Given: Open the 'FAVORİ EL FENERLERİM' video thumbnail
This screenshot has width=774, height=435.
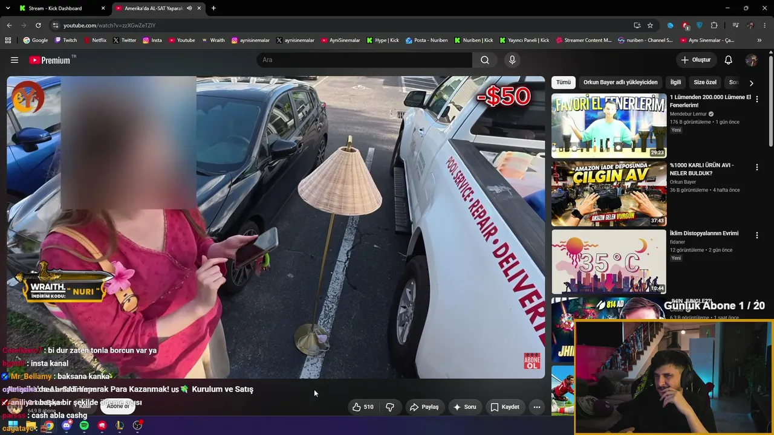Looking at the screenshot, I should click(609, 126).
